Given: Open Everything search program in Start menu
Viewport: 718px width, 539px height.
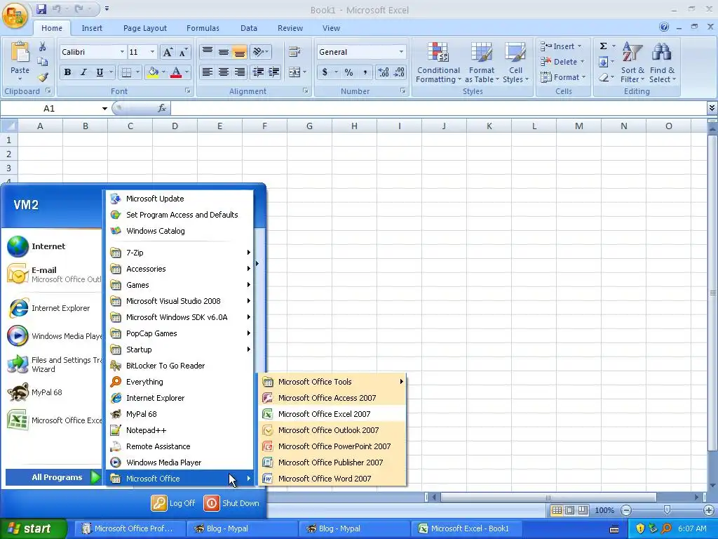Looking at the screenshot, I should click(179, 382).
